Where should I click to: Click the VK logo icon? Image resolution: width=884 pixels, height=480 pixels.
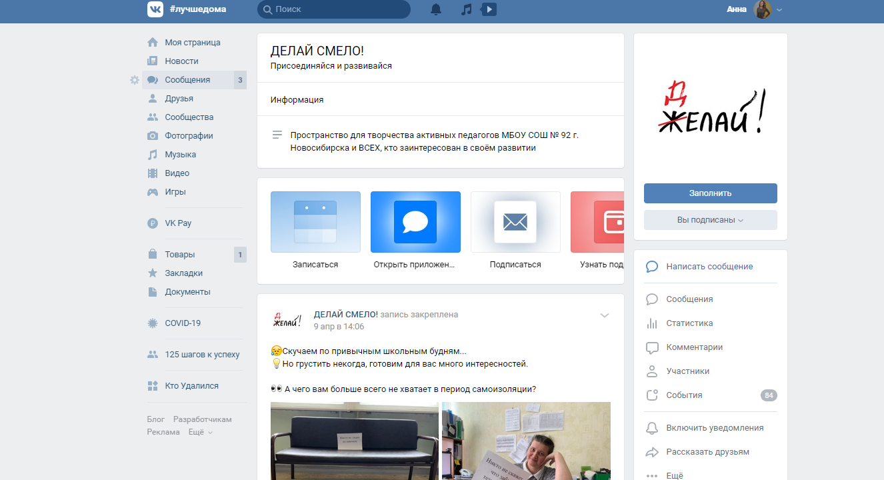pos(155,9)
